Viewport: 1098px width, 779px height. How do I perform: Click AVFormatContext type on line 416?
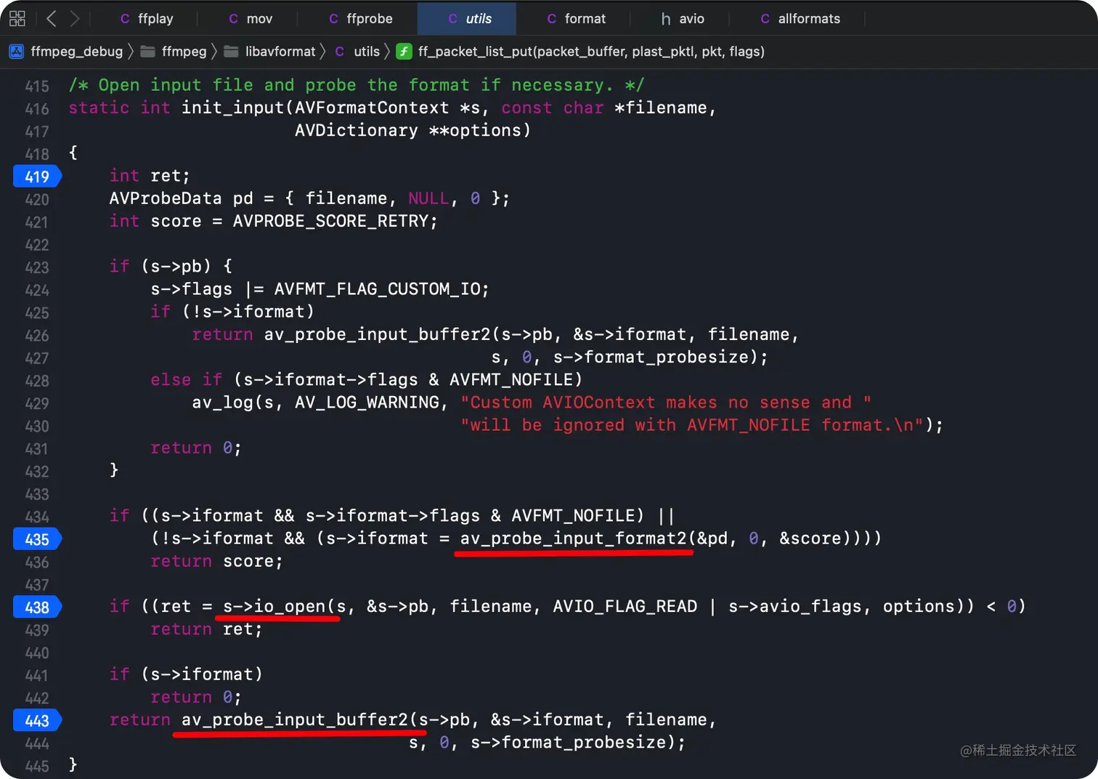coord(372,108)
